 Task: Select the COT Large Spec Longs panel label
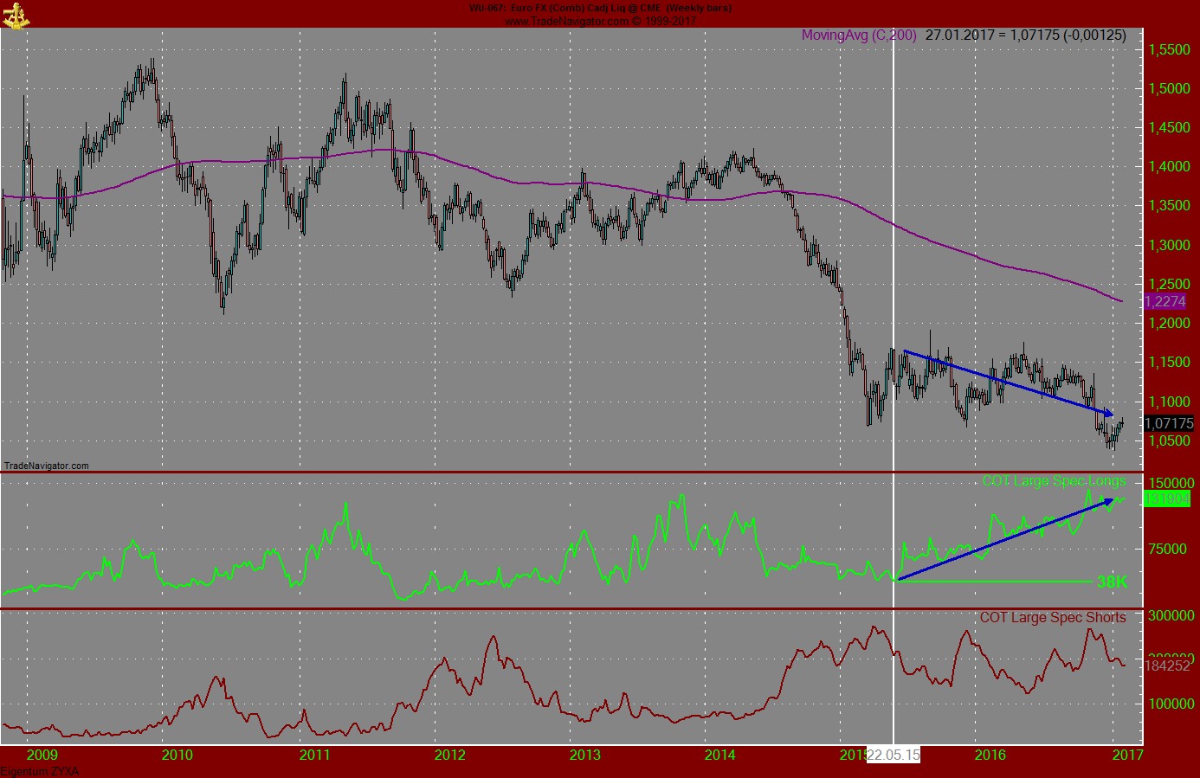pos(1052,482)
